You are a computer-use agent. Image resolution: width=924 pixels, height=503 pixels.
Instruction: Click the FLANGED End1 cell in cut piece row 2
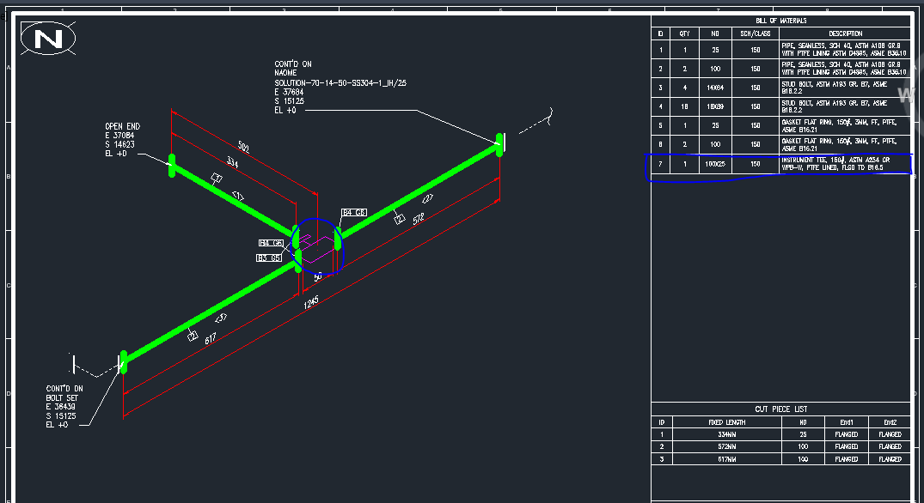coord(846,446)
